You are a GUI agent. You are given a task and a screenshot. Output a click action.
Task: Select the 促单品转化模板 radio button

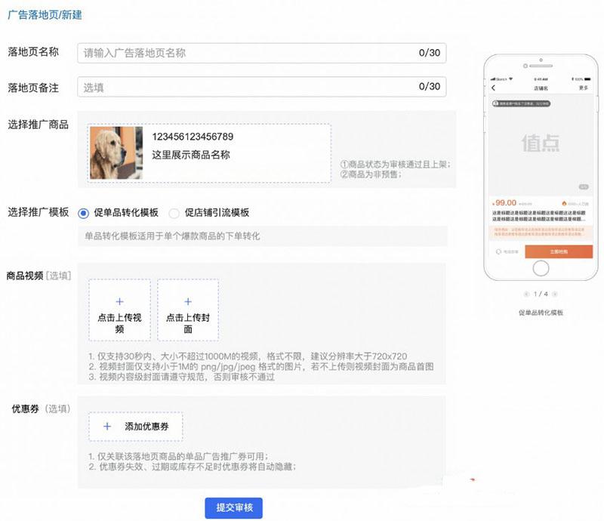(x=83, y=213)
